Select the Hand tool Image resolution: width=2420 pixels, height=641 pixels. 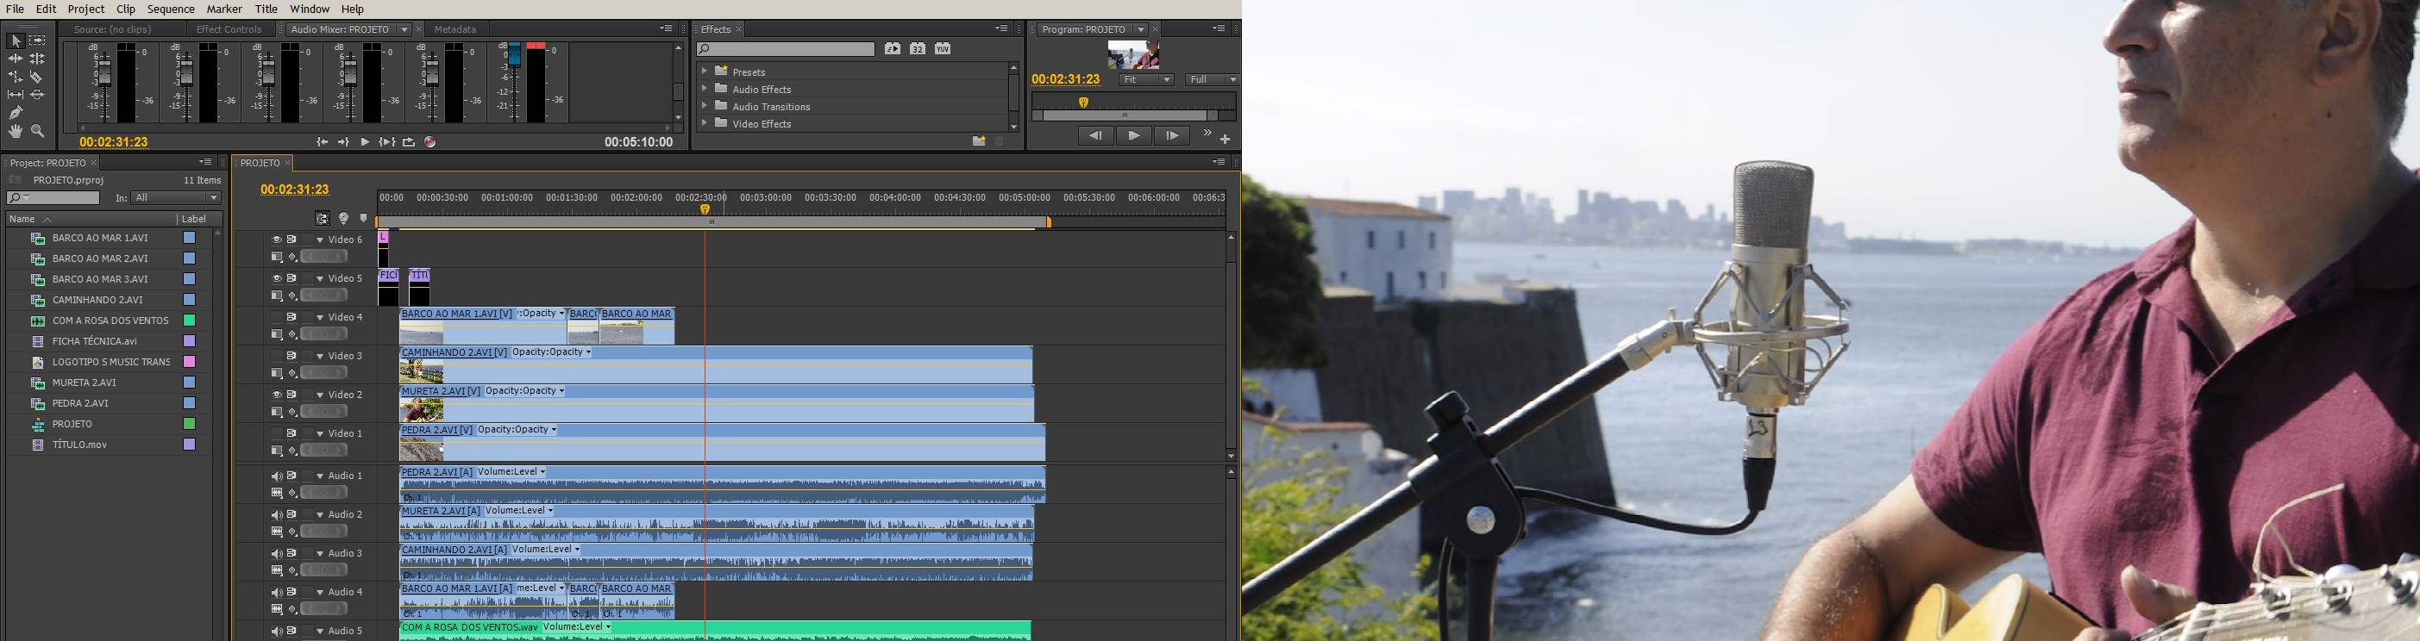pos(16,132)
